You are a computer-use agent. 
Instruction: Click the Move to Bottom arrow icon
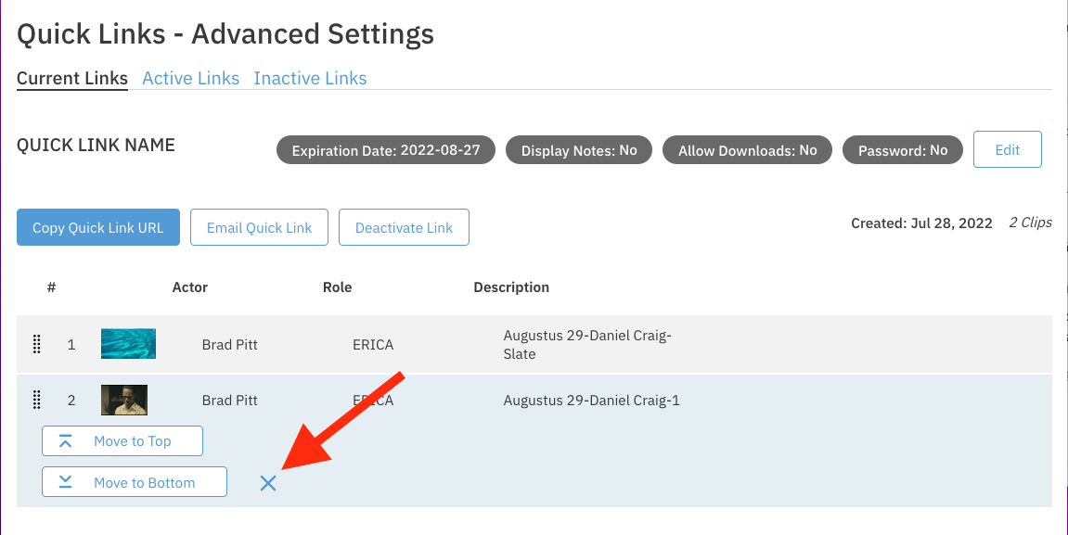tap(65, 482)
